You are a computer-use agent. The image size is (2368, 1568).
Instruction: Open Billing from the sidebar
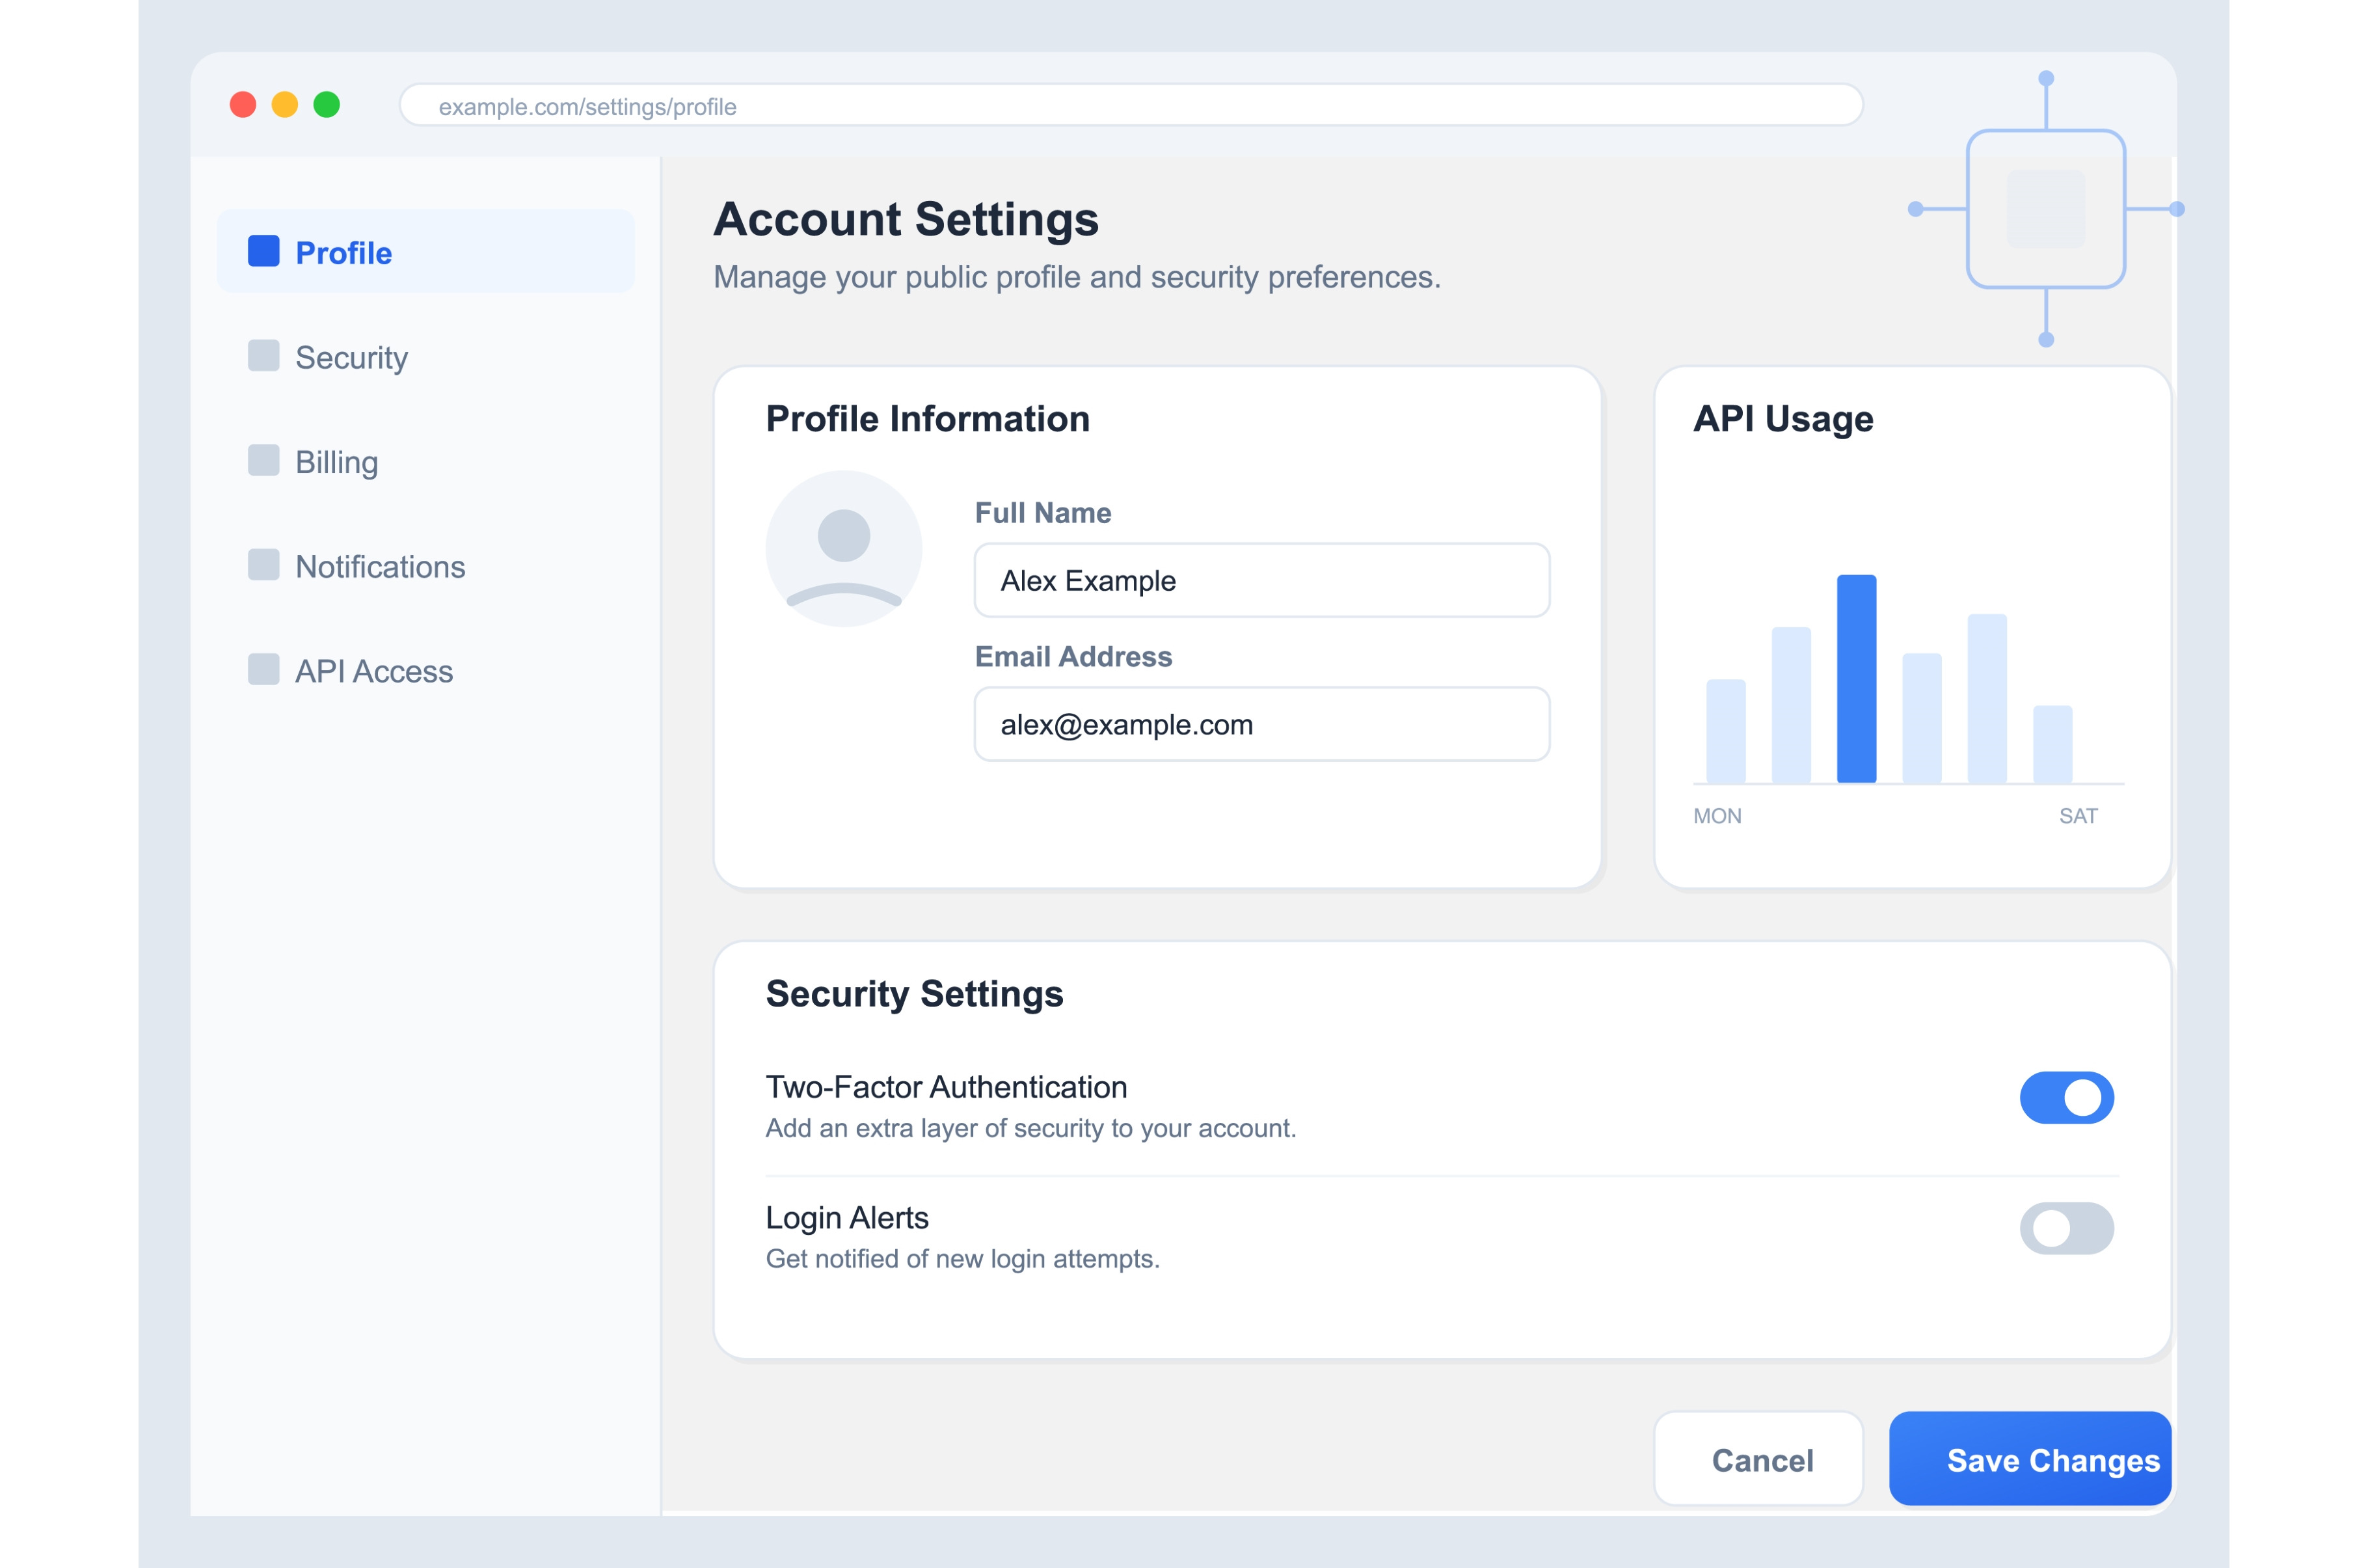click(336, 462)
